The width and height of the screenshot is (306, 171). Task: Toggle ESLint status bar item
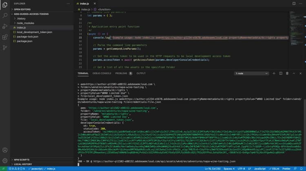click(274, 169)
